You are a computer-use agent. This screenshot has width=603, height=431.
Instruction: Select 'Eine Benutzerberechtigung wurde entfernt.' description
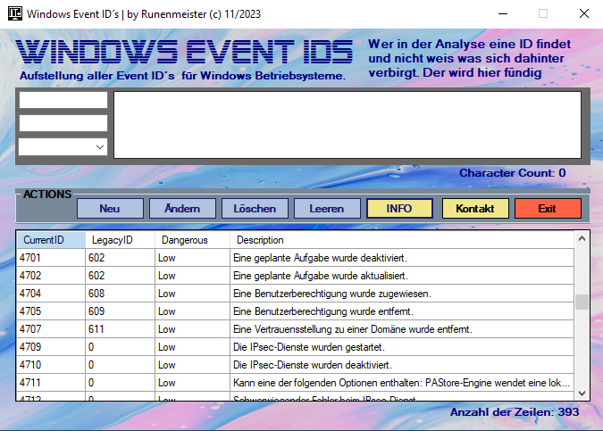(402, 311)
